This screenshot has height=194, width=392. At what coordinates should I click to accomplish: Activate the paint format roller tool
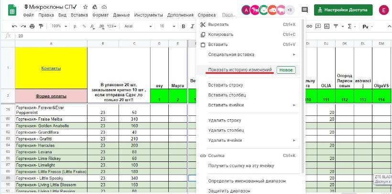click(40, 26)
